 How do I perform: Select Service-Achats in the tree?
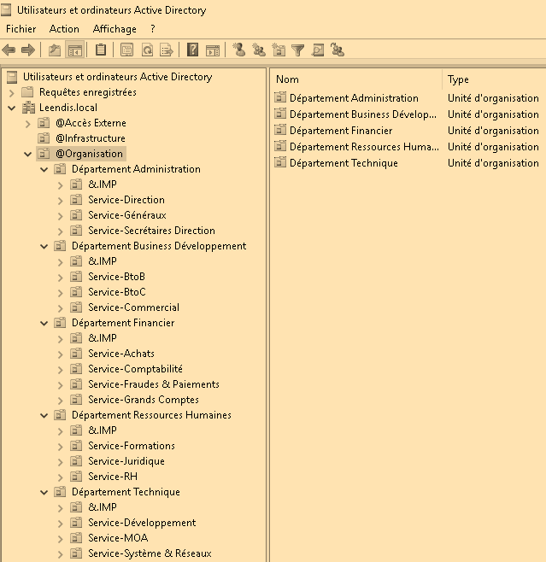point(121,354)
